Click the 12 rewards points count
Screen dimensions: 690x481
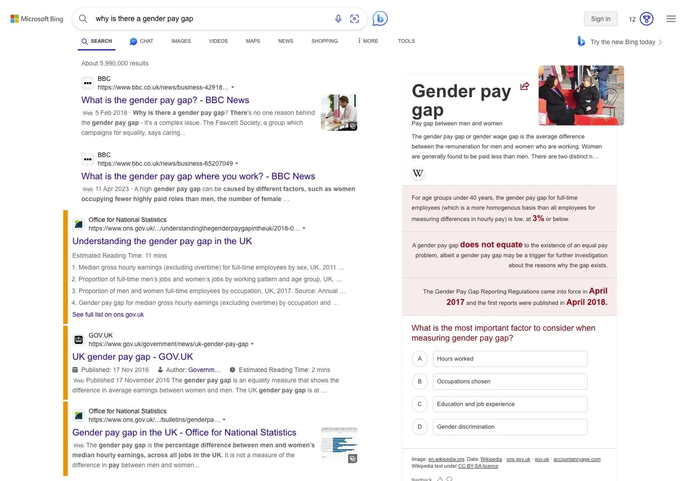tap(632, 19)
